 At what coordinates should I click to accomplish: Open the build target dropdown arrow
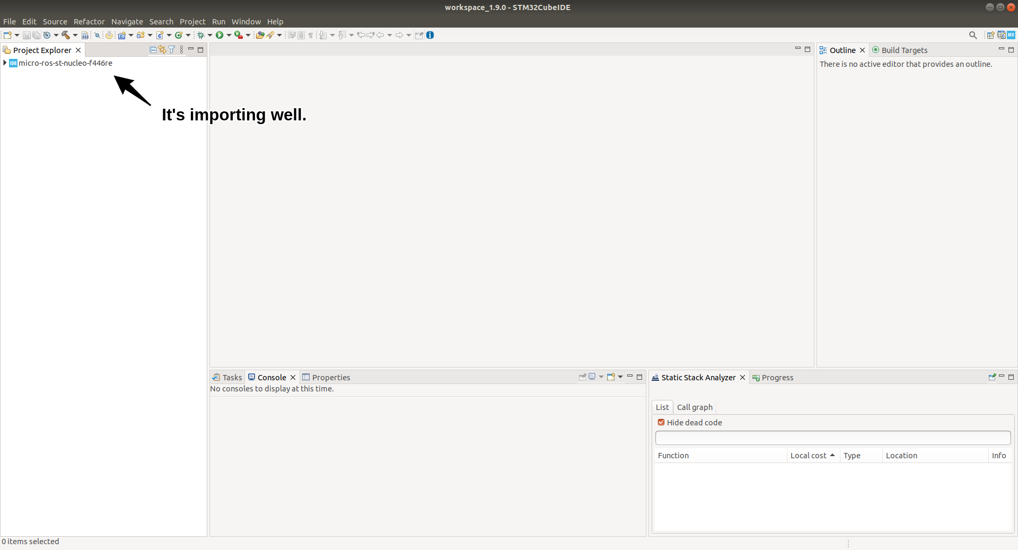[56, 35]
